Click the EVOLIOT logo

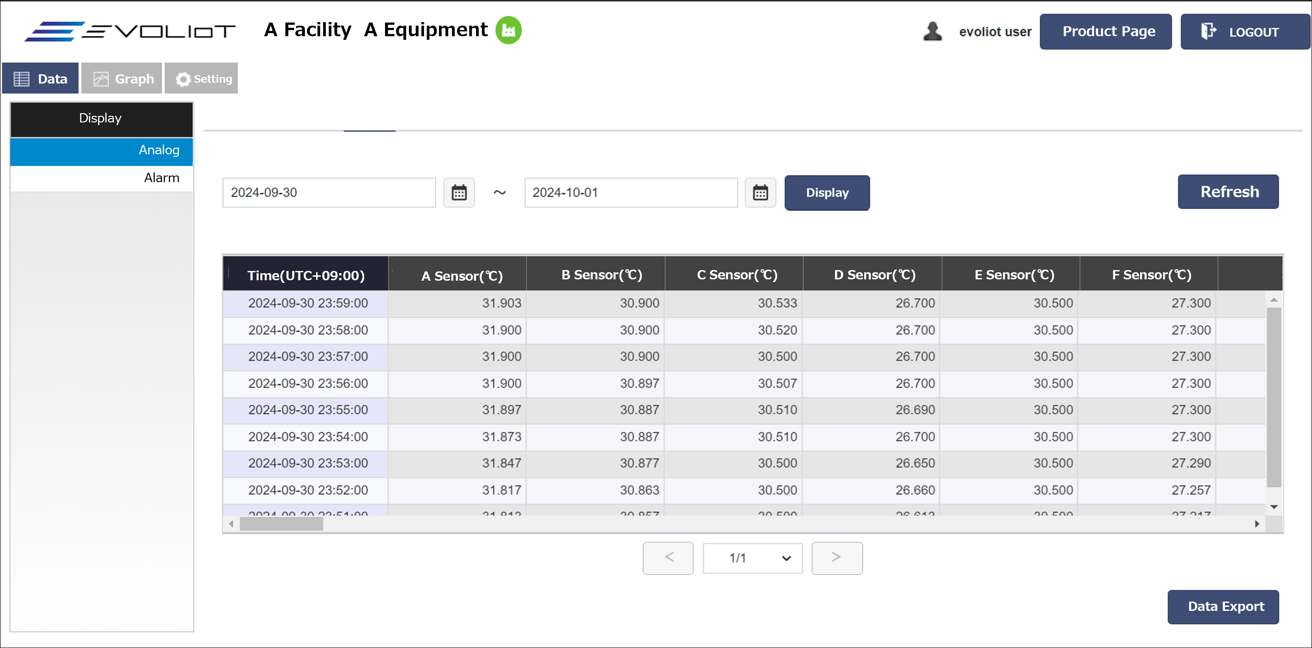click(x=130, y=31)
